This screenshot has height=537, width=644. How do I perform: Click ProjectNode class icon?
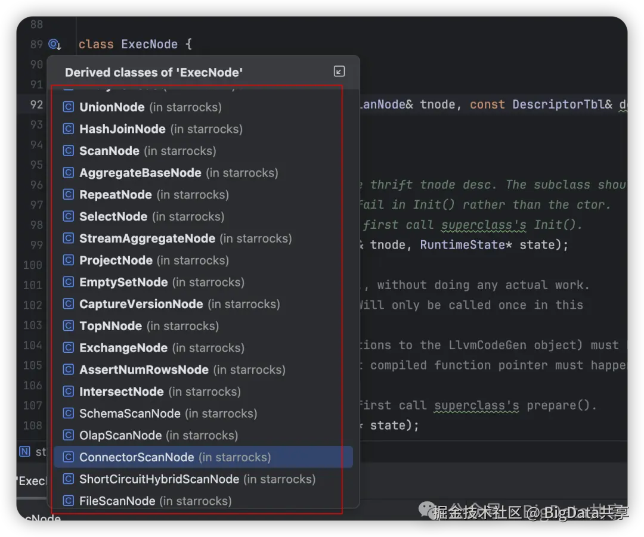(x=68, y=260)
